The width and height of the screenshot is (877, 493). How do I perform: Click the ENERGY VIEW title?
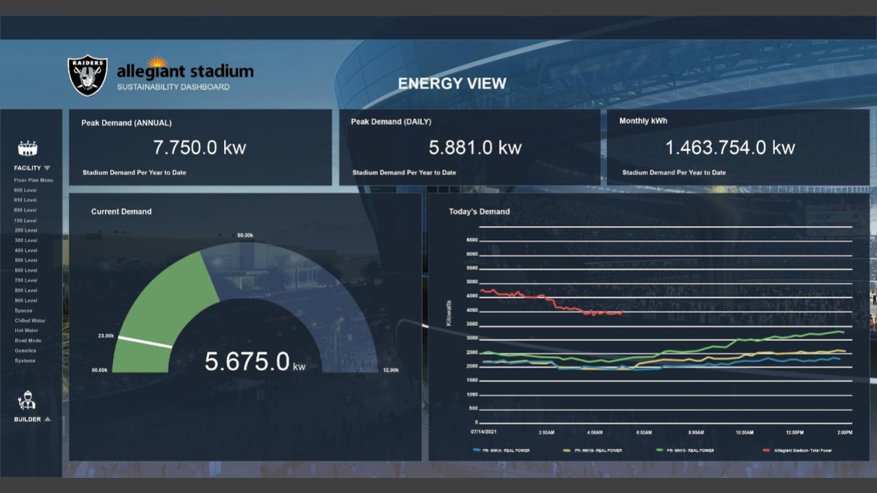pos(452,84)
